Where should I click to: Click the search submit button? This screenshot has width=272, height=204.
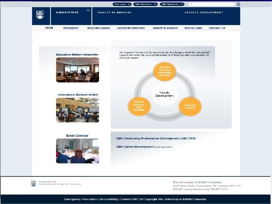pyautogui.click(x=238, y=4)
